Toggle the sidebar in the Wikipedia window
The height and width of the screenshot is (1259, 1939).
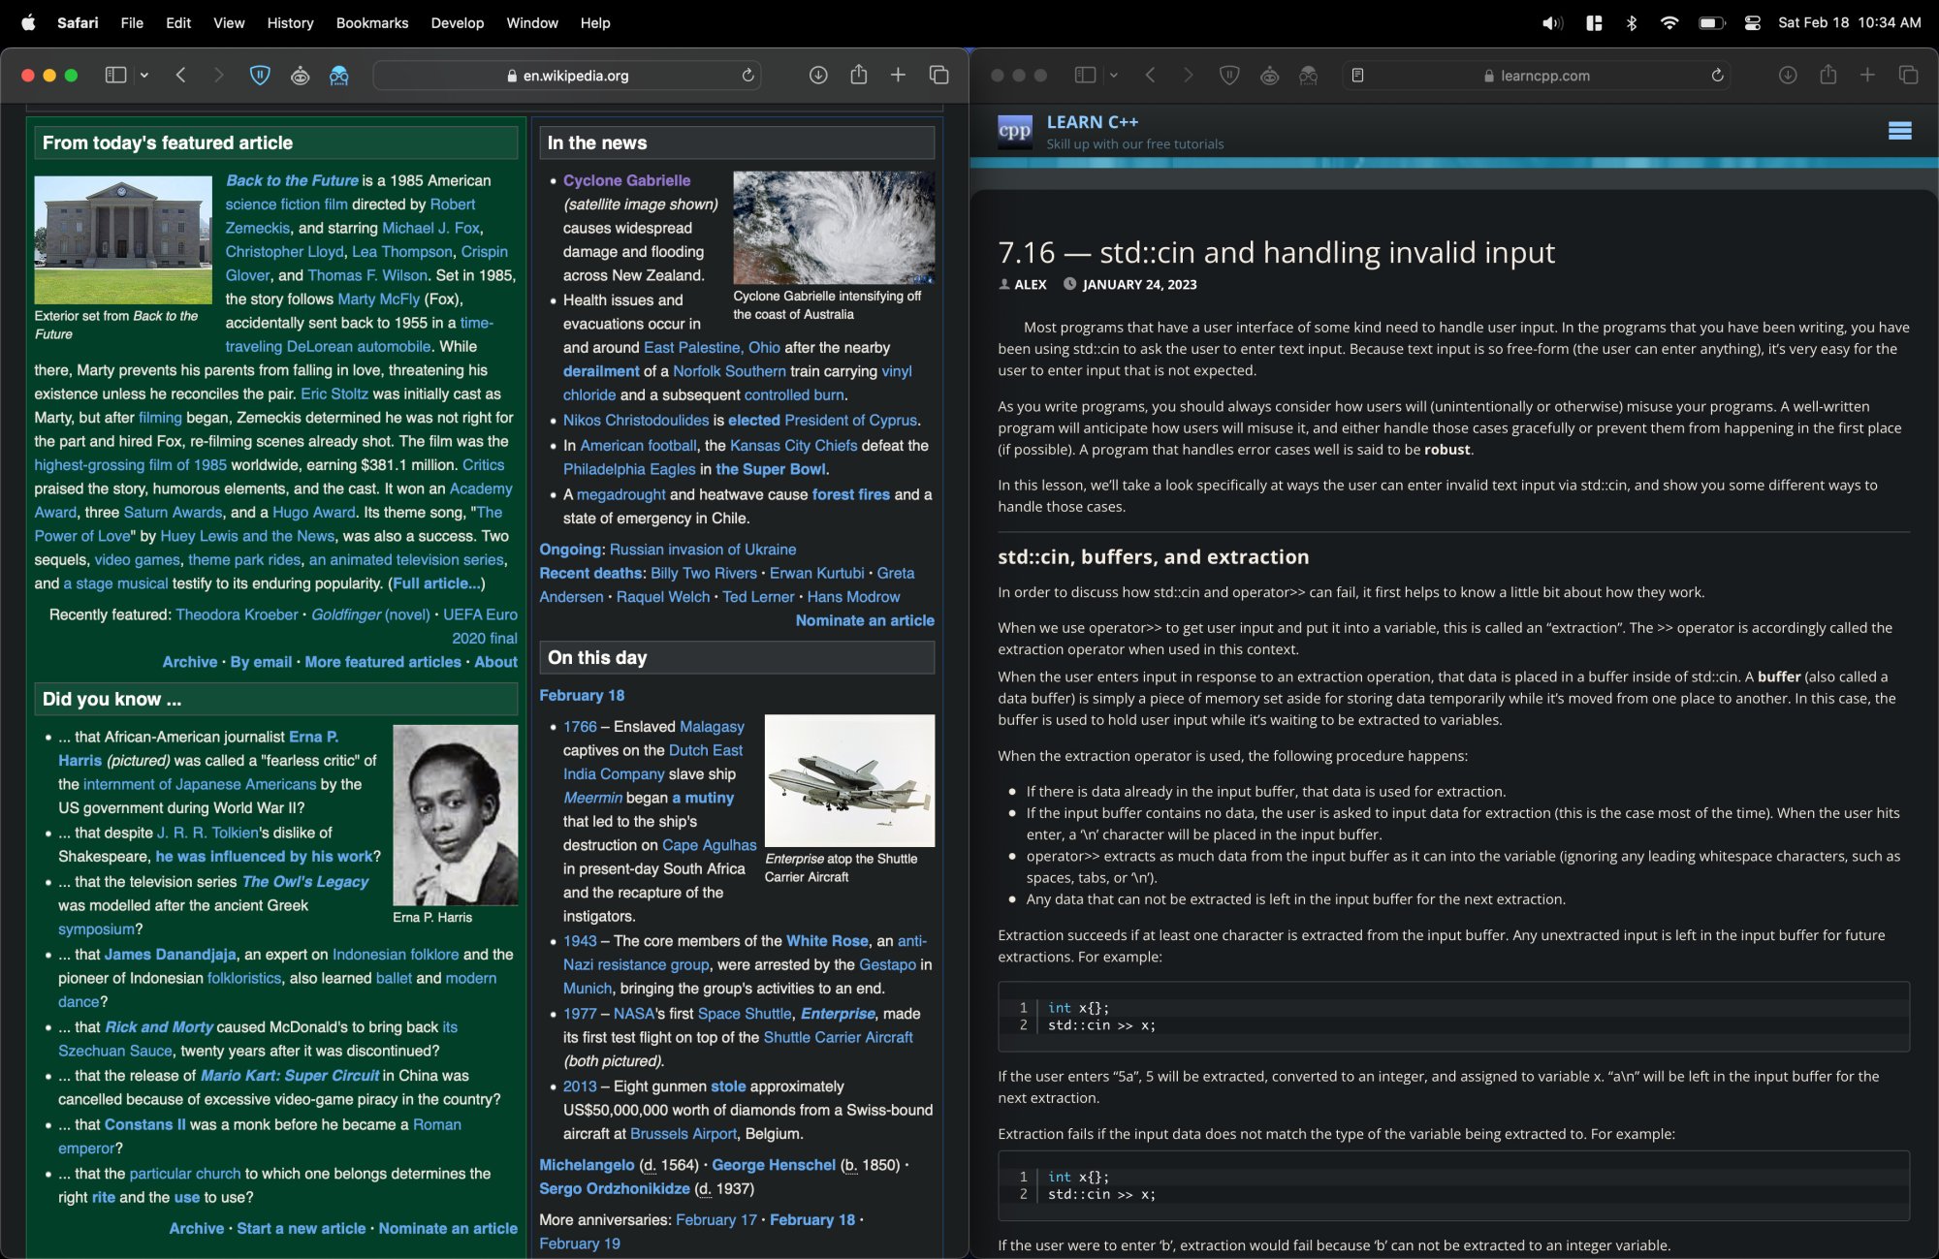tap(115, 75)
